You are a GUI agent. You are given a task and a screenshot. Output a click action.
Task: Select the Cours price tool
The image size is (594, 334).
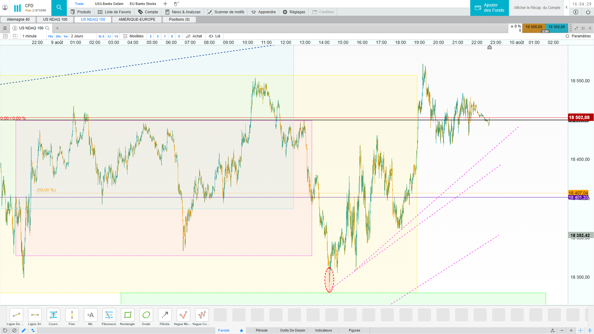pos(53,315)
